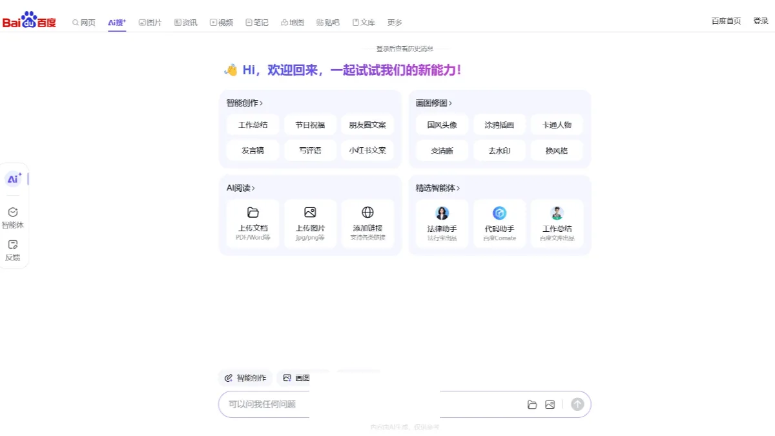Go to 视频 tab

pos(222,22)
